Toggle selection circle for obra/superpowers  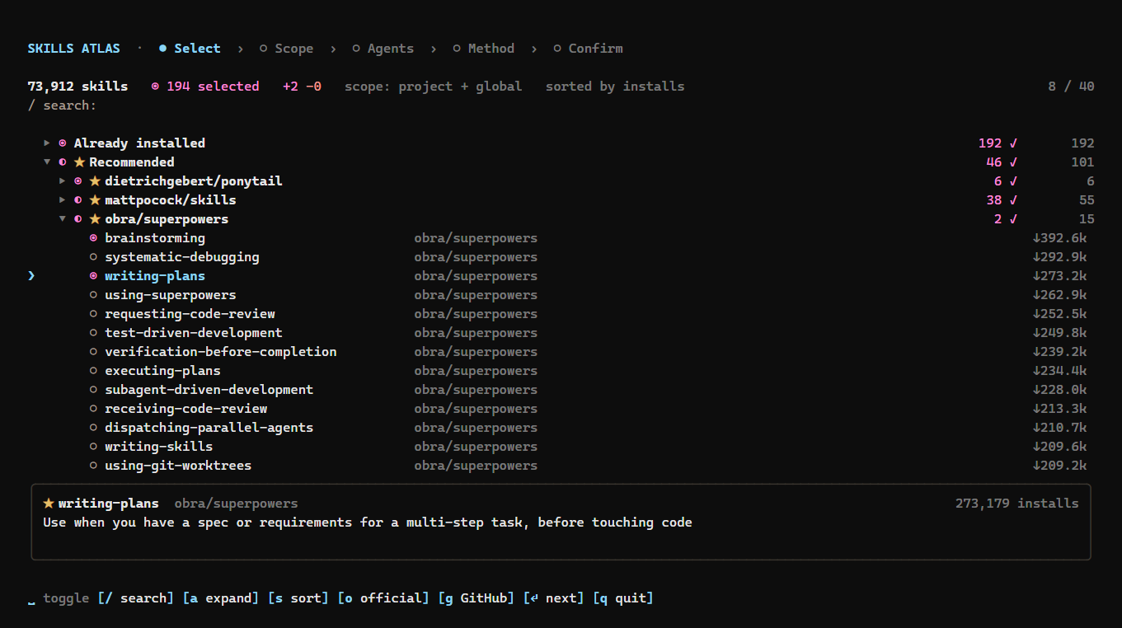point(78,219)
